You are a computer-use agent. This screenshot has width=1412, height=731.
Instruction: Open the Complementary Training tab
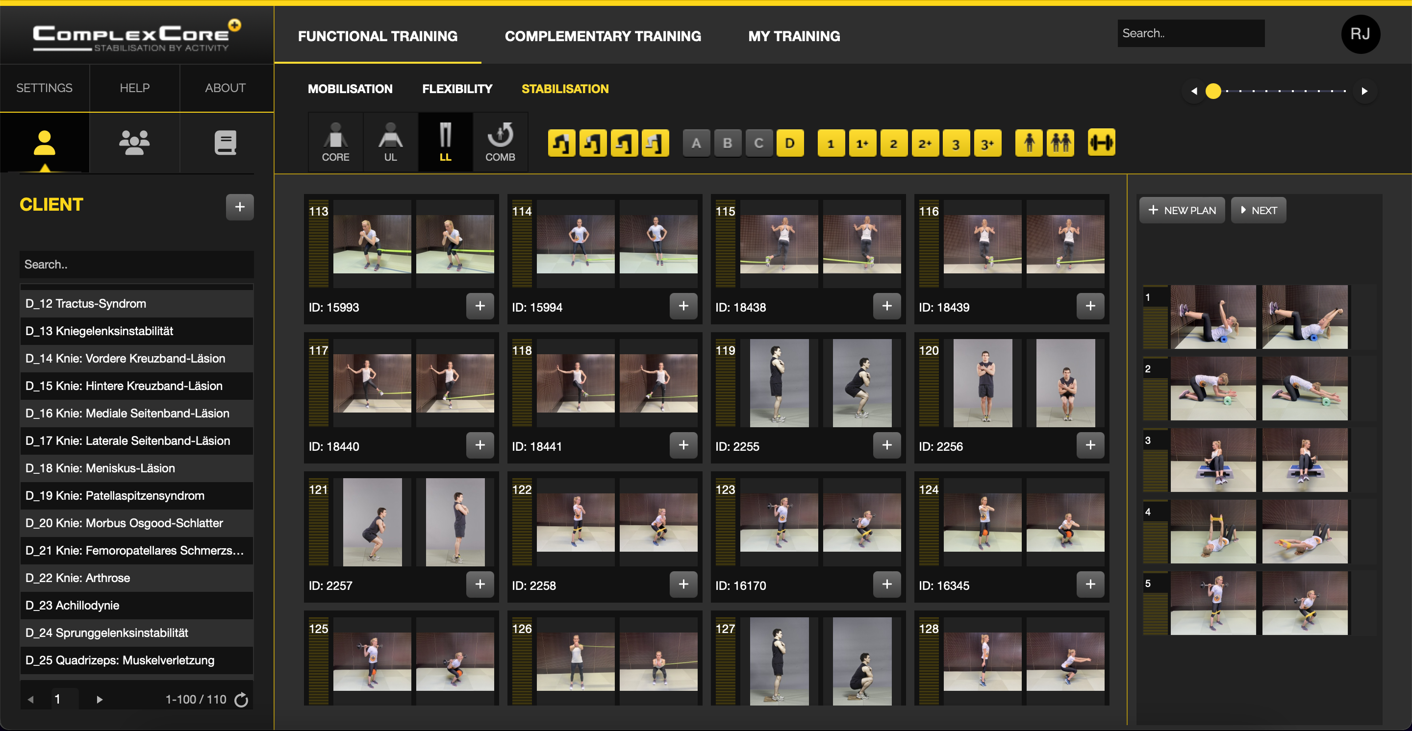603,36
